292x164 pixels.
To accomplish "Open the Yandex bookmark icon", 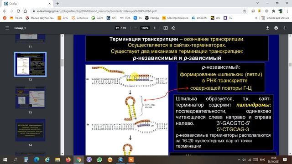I will tap(5, 18).
